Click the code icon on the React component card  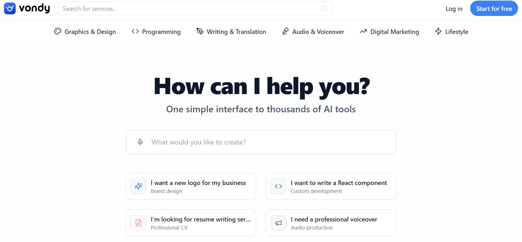278,186
